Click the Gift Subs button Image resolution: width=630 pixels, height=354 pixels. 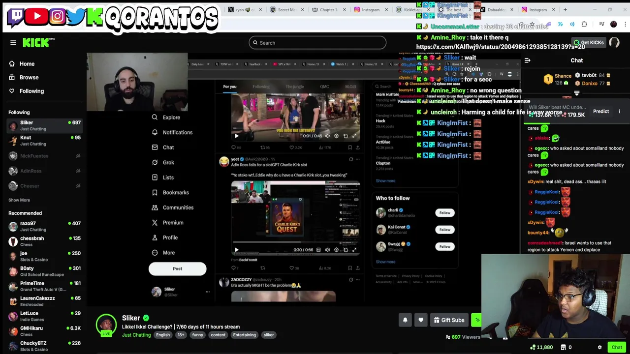coord(449,321)
